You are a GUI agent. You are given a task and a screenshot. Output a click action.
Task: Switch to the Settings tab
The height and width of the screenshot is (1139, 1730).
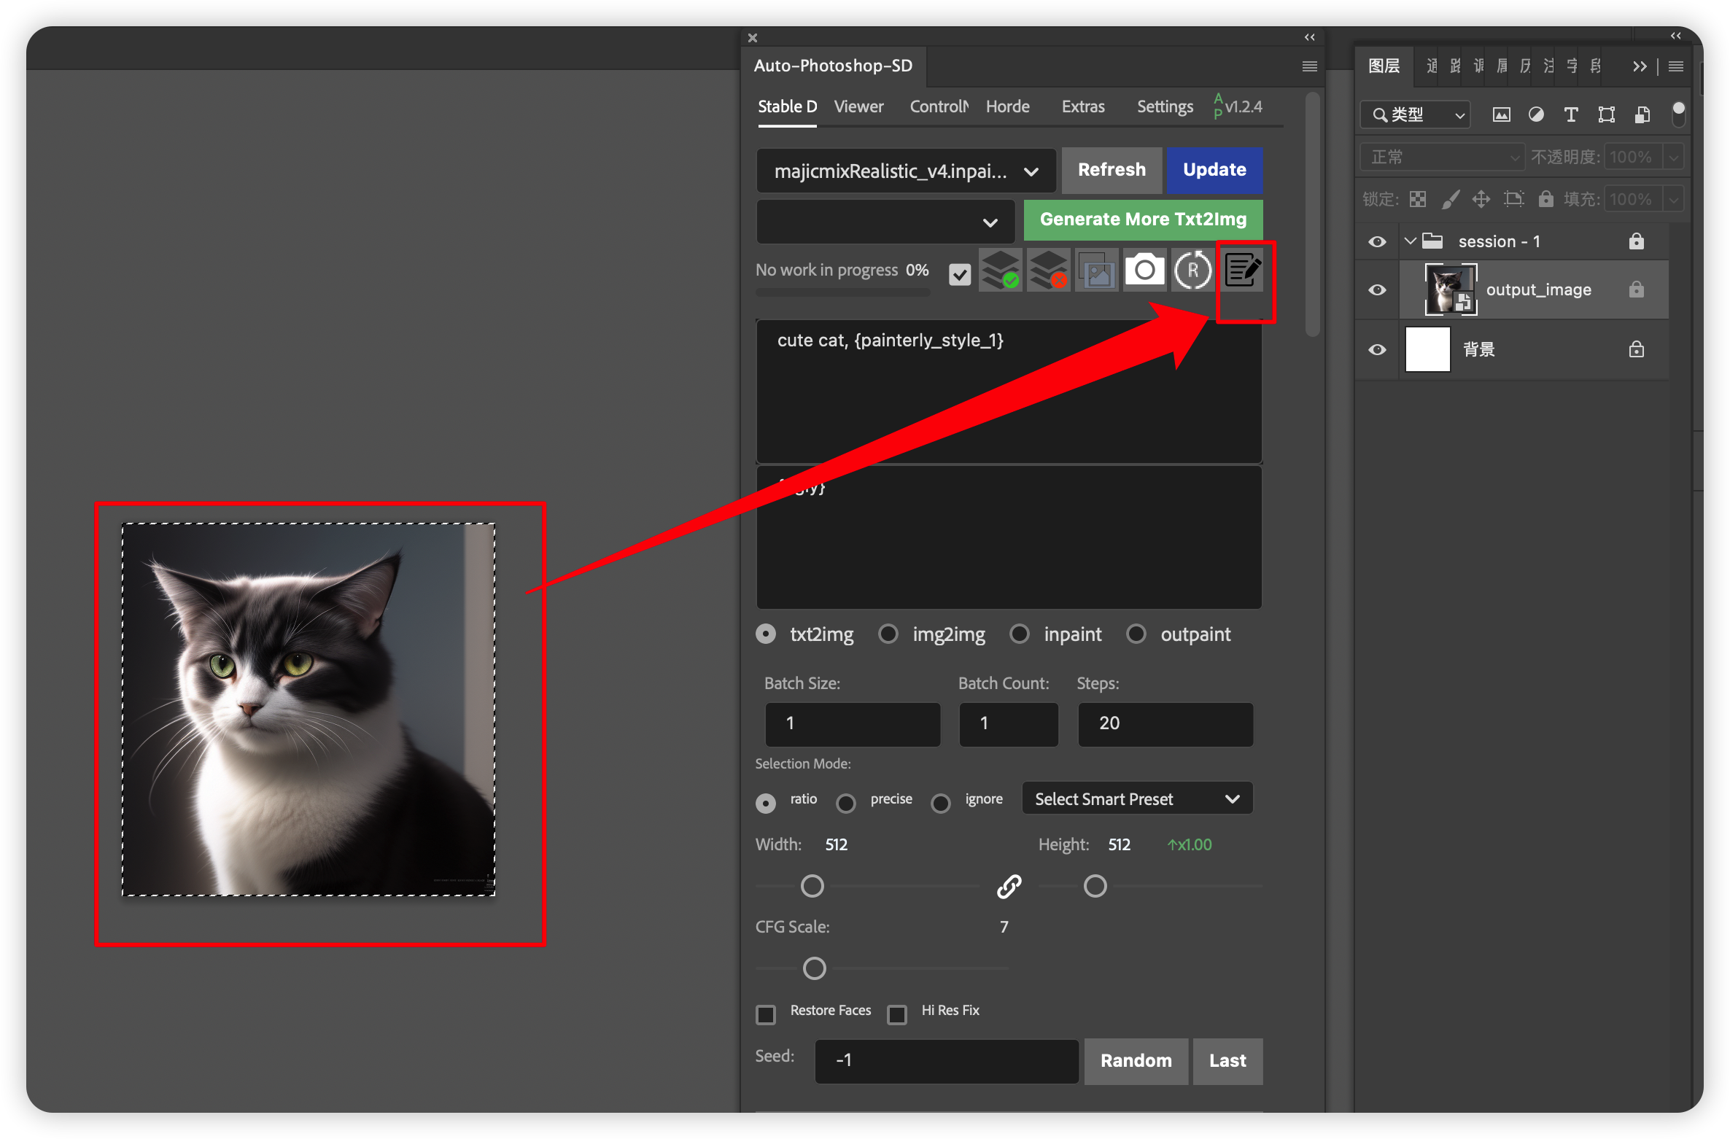[x=1164, y=106]
